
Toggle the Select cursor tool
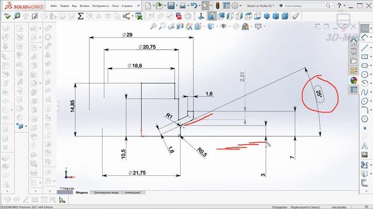point(205,6)
